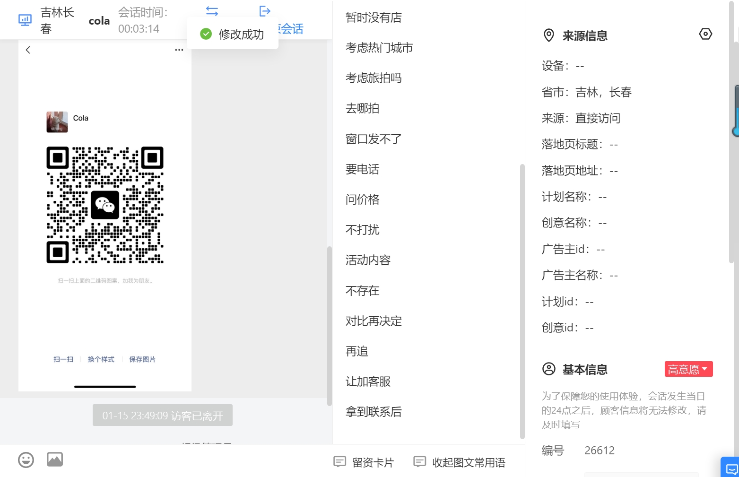The width and height of the screenshot is (739, 477).
Task: Click the end conversation exit icon
Action: coord(265,11)
